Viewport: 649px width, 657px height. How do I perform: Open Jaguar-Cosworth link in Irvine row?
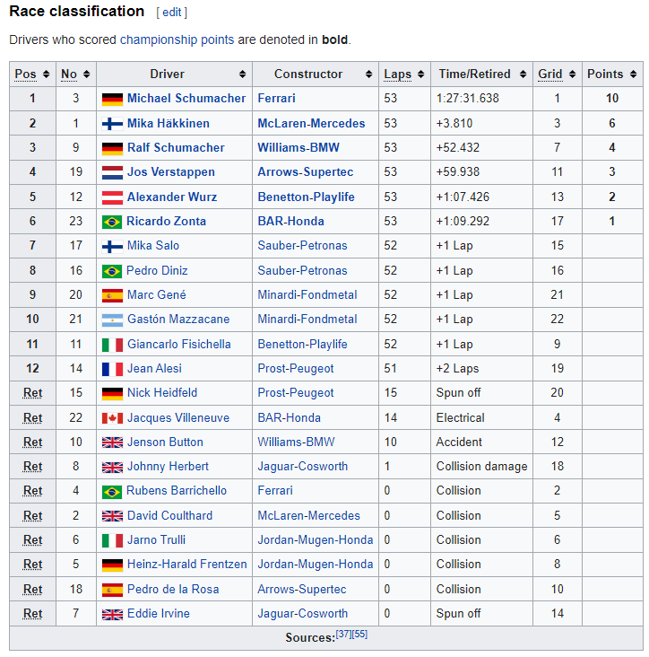tap(302, 613)
